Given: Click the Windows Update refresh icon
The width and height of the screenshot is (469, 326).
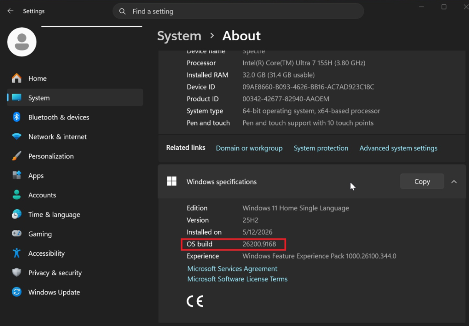Looking at the screenshot, I should [17, 292].
